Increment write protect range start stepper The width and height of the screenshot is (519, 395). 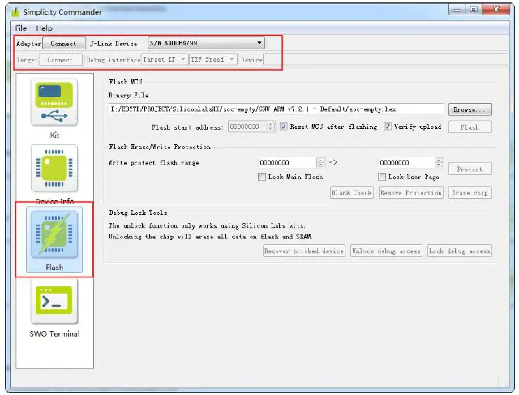point(320,160)
